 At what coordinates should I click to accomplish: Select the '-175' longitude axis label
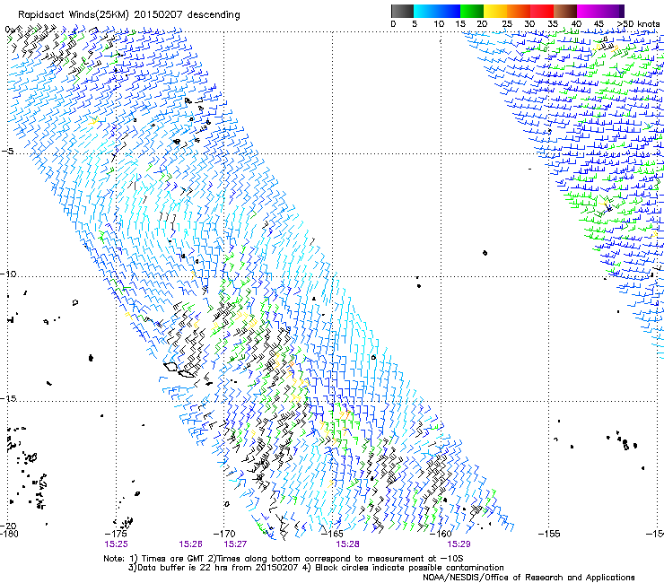pyautogui.click(x=116, y=534)
